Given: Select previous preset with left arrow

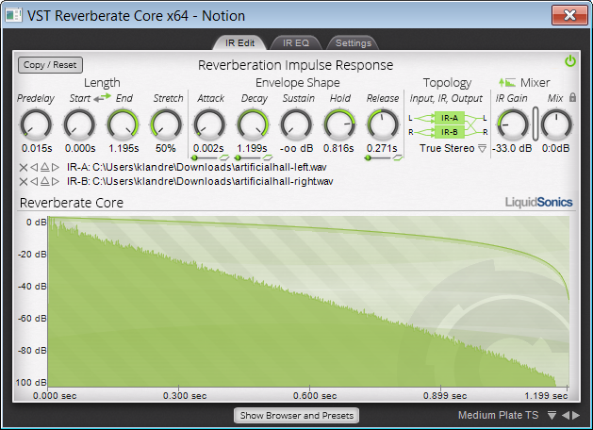Looking at the screenshot, I should click(564, 415).
